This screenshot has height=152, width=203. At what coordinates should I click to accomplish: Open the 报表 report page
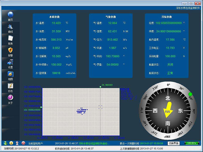11,39
